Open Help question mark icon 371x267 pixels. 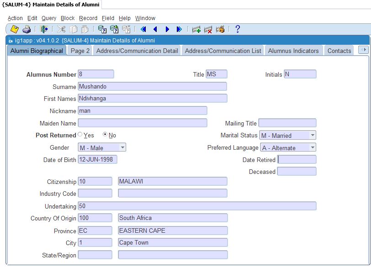click(237, 29)
